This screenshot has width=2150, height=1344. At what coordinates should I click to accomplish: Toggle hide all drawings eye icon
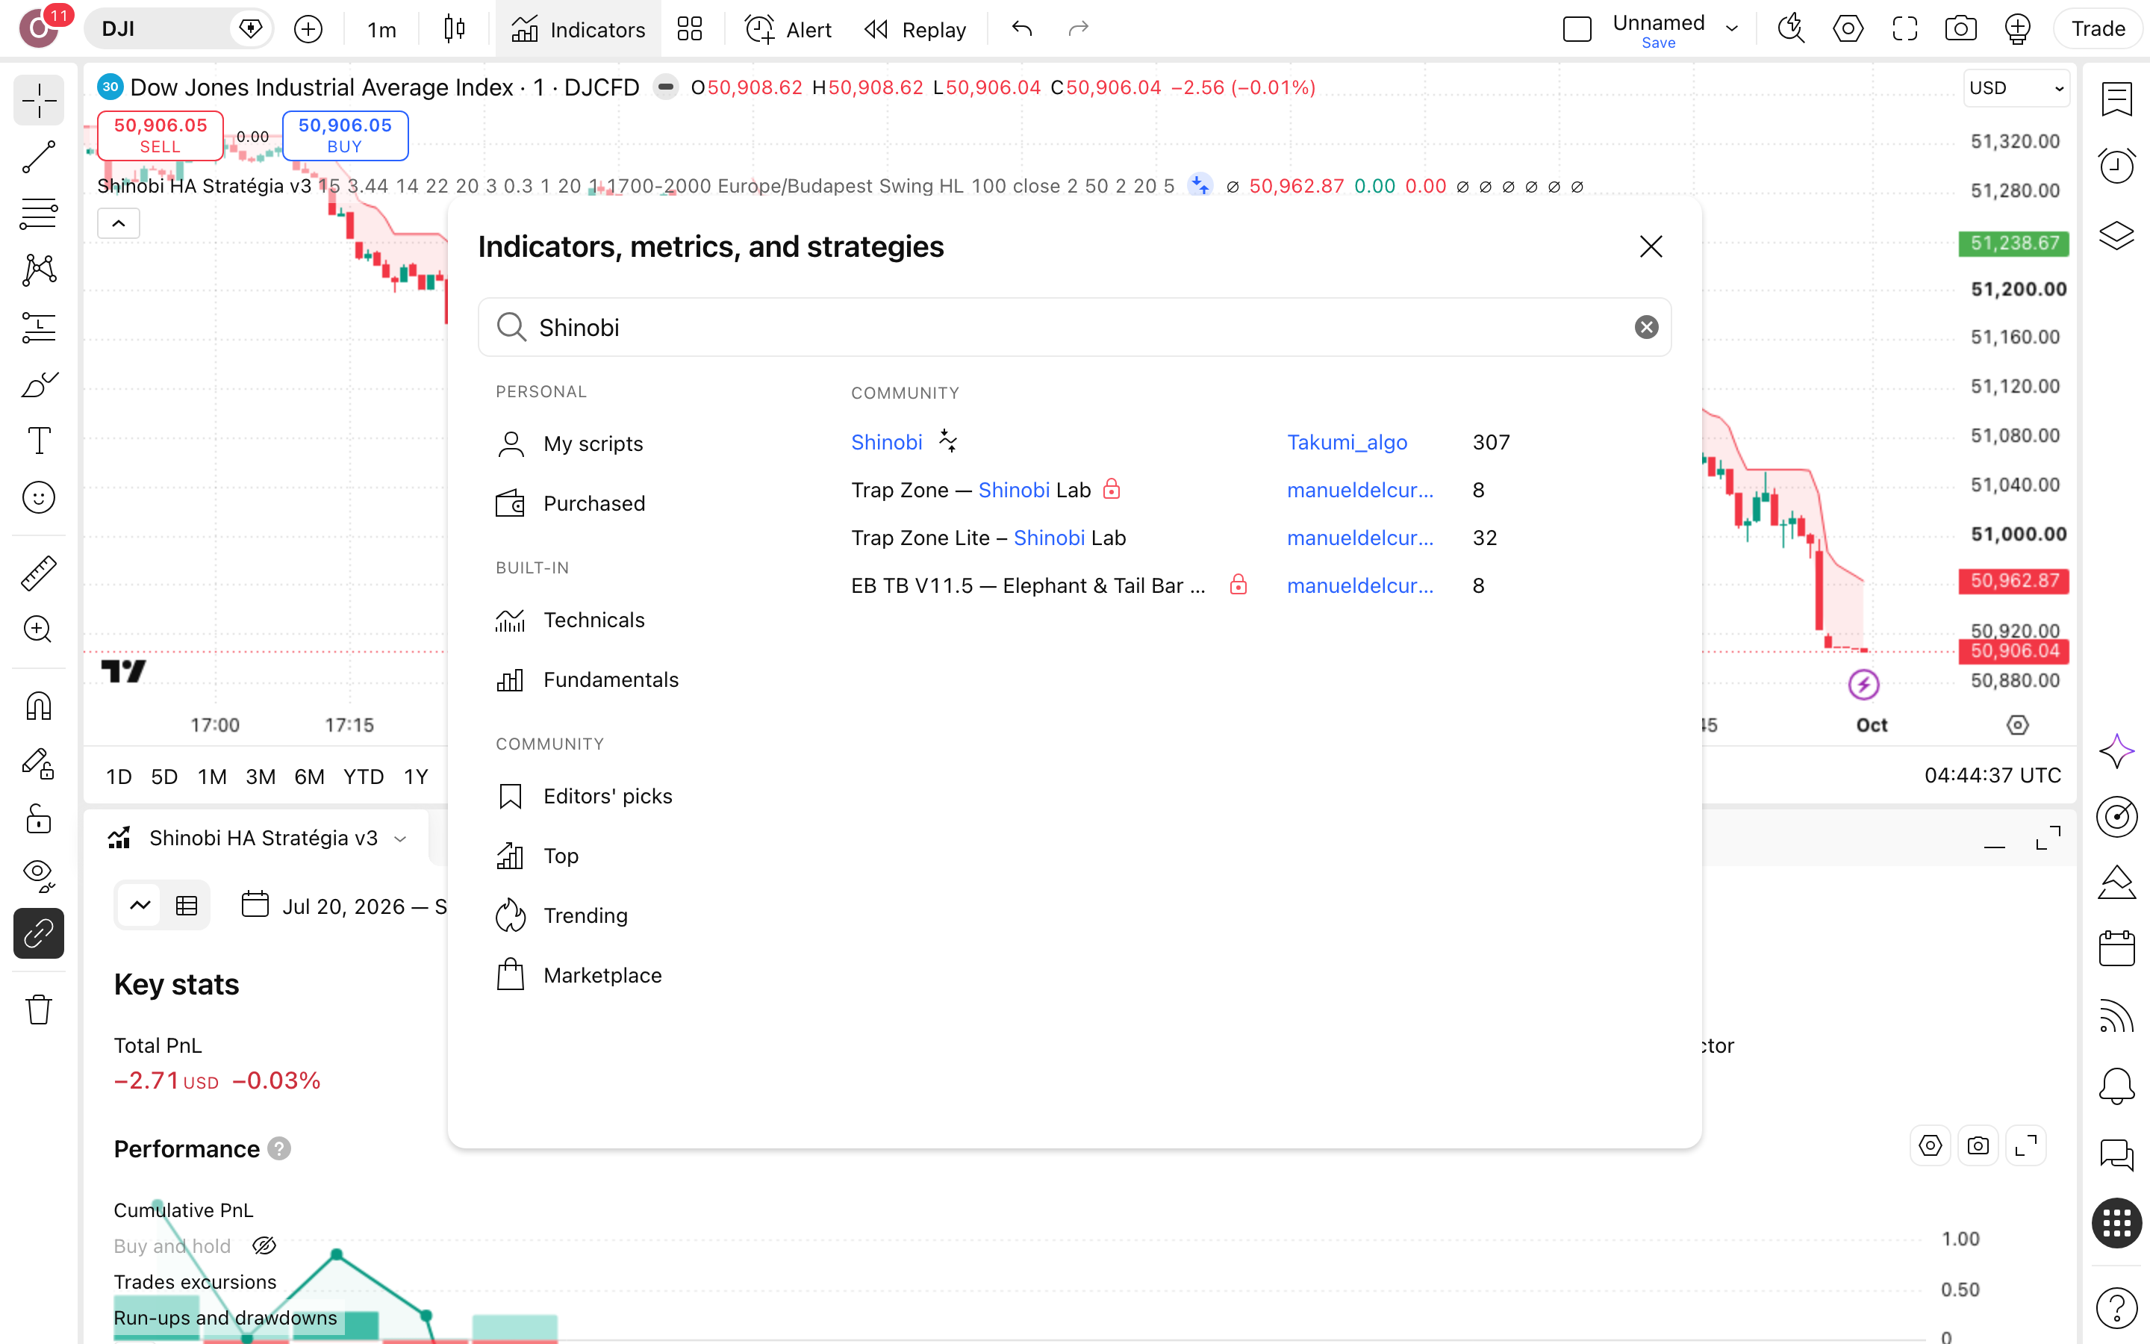click(38, 877)
